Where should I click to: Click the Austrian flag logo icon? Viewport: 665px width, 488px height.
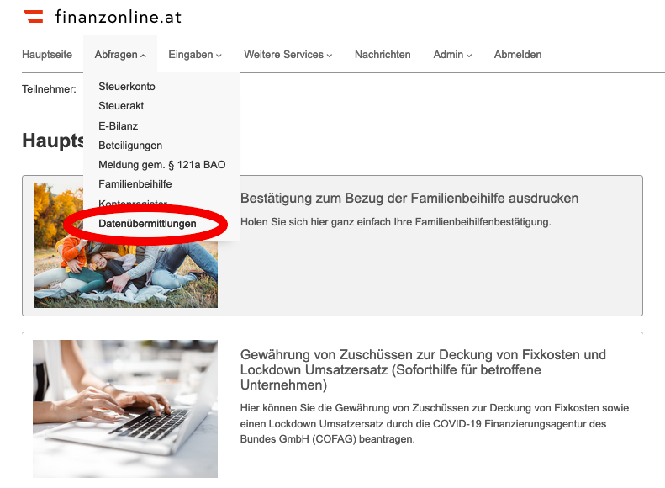[34, 16]
